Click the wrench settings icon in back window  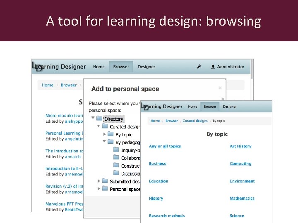(199, 66)
